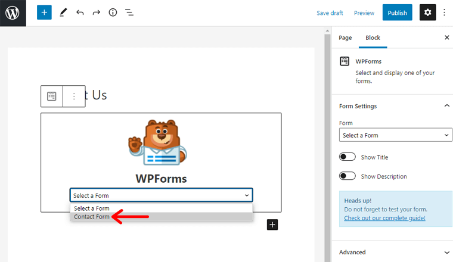Screen dimensions: 453x262
Task: Click the blue Publish button
Action: [397, 13]
